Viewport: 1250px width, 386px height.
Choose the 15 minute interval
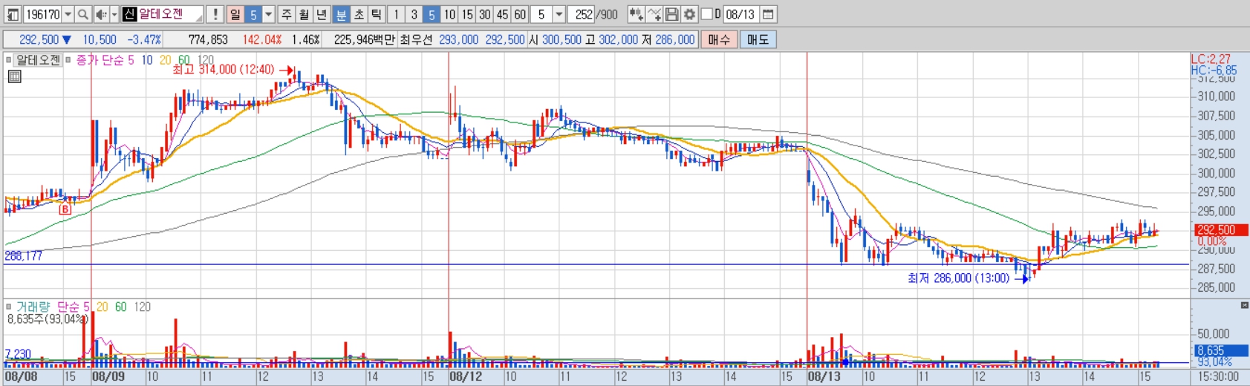click(x=466, y=14)
